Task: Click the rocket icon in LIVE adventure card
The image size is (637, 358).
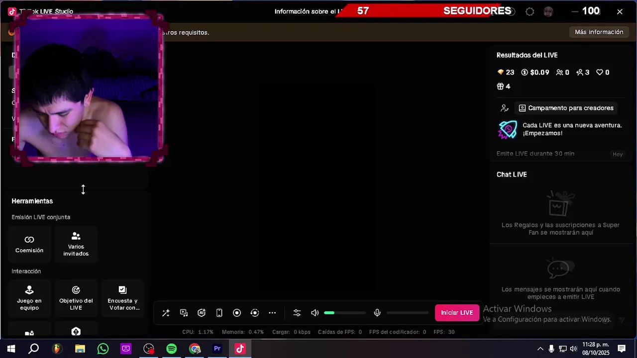Action: click(x=508, y=129)
